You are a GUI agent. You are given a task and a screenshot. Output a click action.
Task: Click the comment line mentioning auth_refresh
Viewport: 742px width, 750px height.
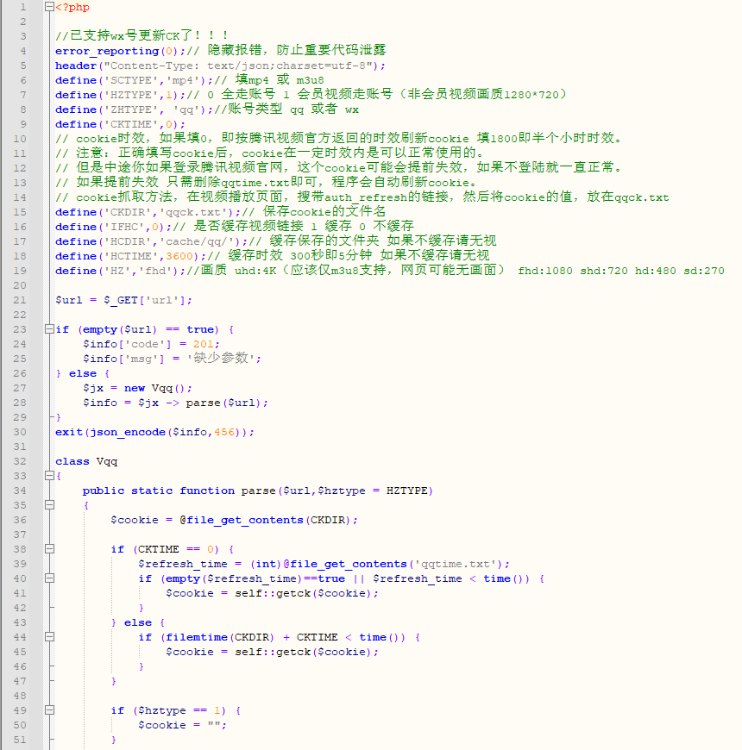[362, 197]
